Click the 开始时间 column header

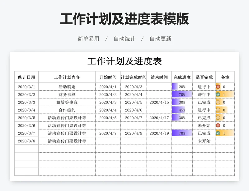point(108,77)
